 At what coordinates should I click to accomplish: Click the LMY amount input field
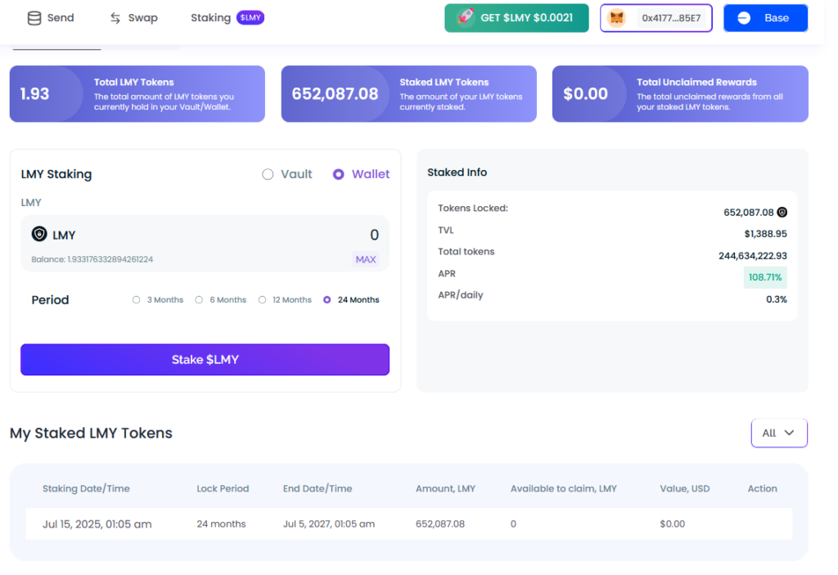tap(246, 236)
